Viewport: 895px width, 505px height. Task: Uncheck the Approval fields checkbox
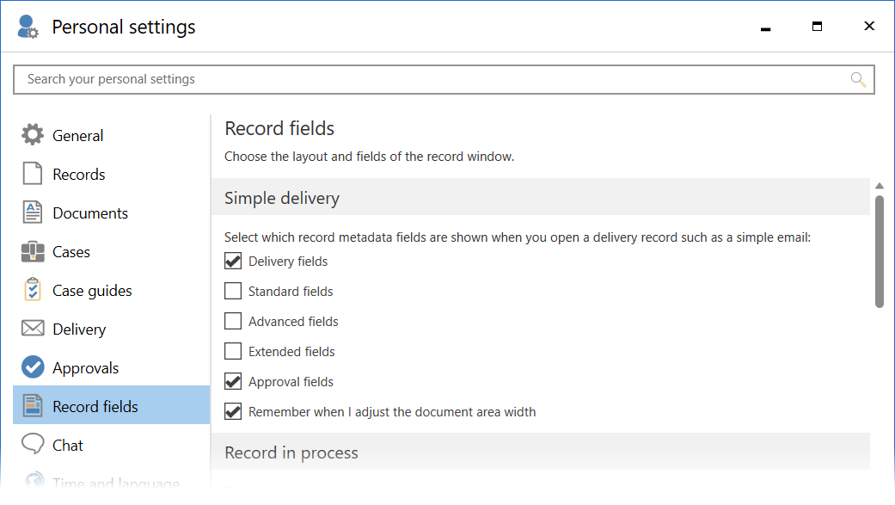click(x=233, y=382)
